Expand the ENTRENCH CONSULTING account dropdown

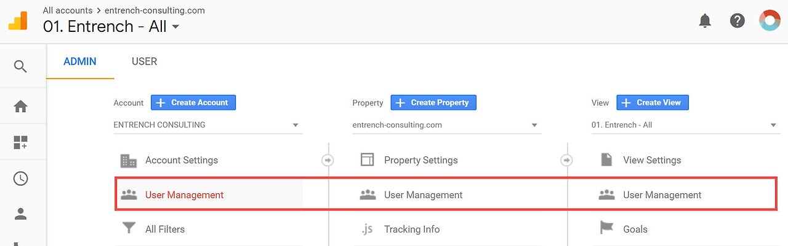[208, 125]
